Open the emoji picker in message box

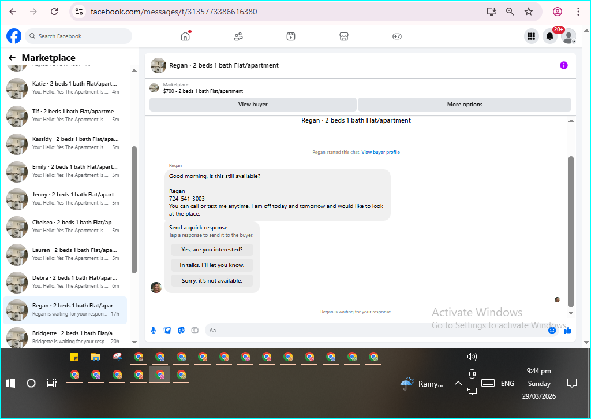click(552, 331)
